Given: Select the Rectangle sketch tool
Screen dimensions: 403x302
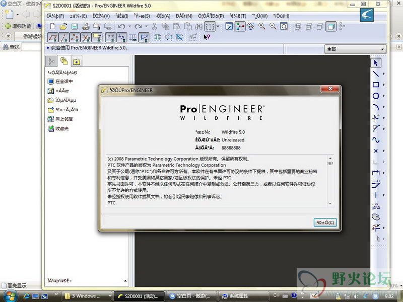Looking at the screenshot, I should click(x=376, y=85).
